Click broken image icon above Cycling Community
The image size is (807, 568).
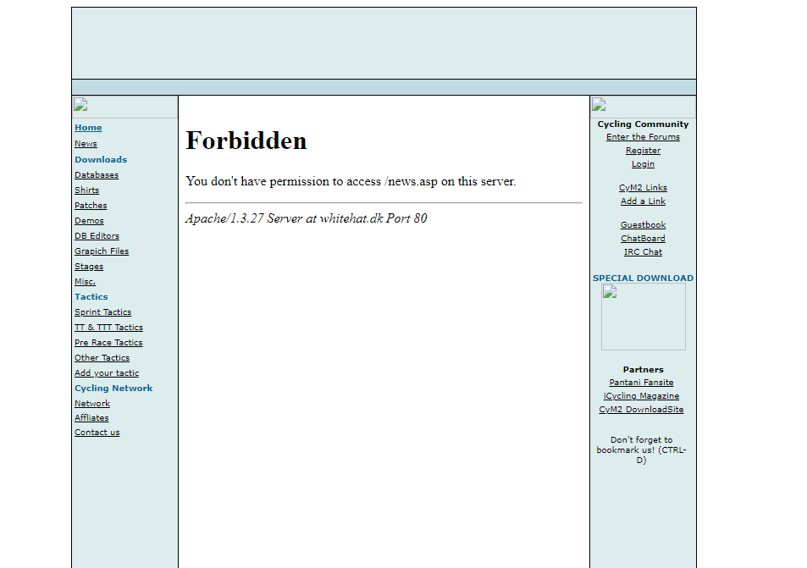[599, 105]
